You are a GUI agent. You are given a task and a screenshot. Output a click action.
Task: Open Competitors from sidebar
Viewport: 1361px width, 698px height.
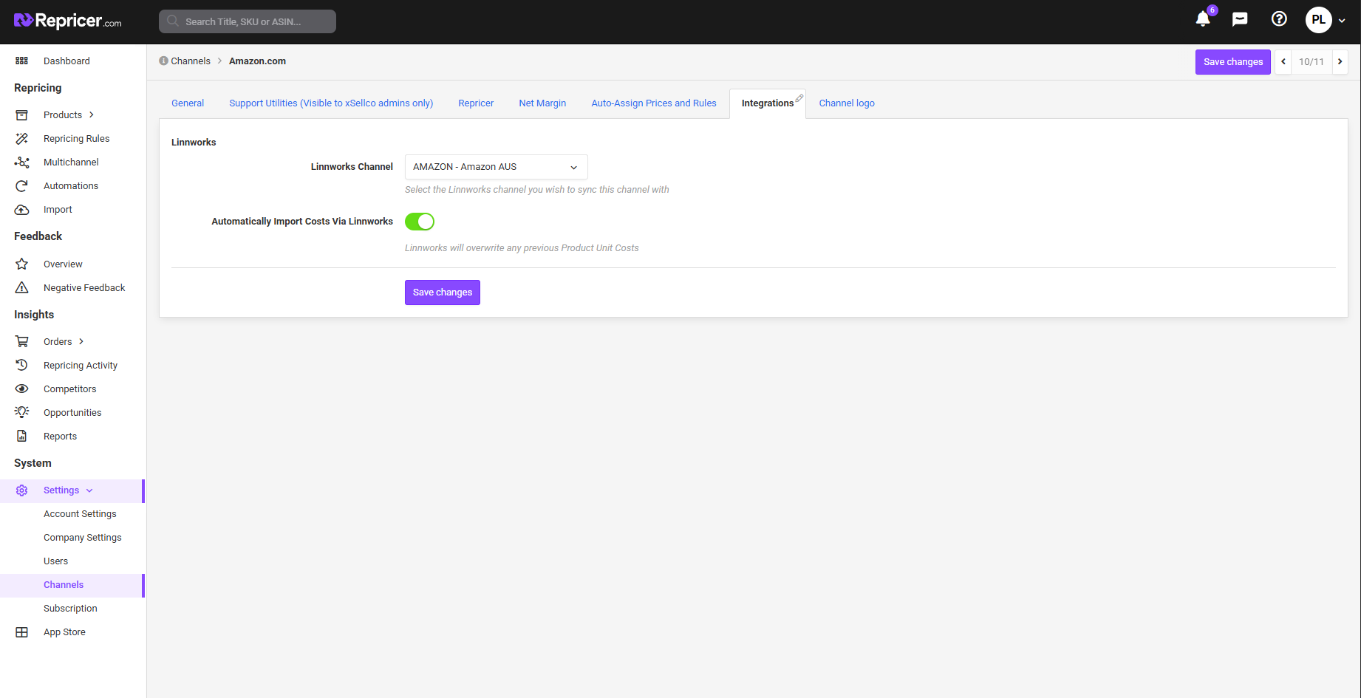click(69, 389)
